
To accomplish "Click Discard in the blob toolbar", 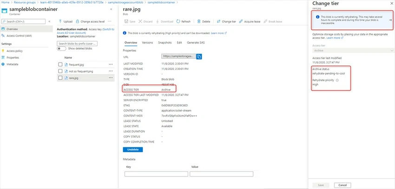I will click(x=145, y=22).
